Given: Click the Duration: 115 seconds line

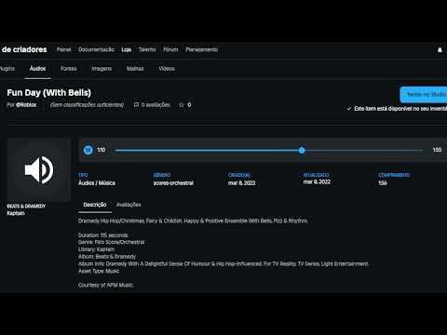Looking at the screenshot, I should point(103,235).
